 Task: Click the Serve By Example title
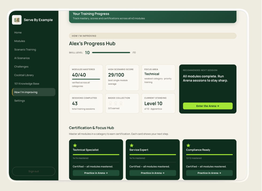(38, 20)
